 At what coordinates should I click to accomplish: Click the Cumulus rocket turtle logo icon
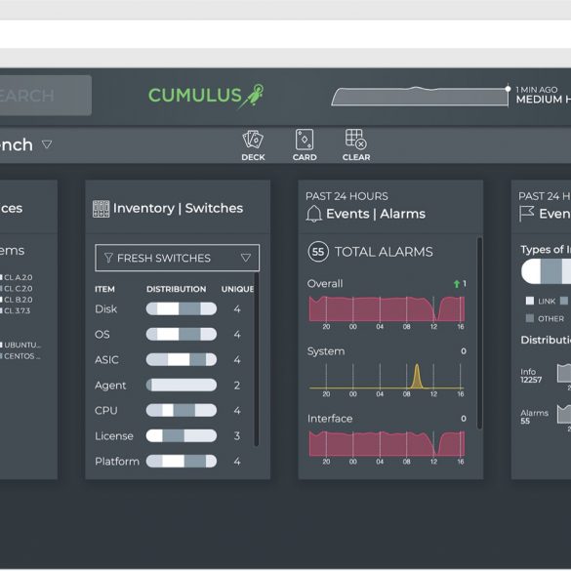coord(251,96)
